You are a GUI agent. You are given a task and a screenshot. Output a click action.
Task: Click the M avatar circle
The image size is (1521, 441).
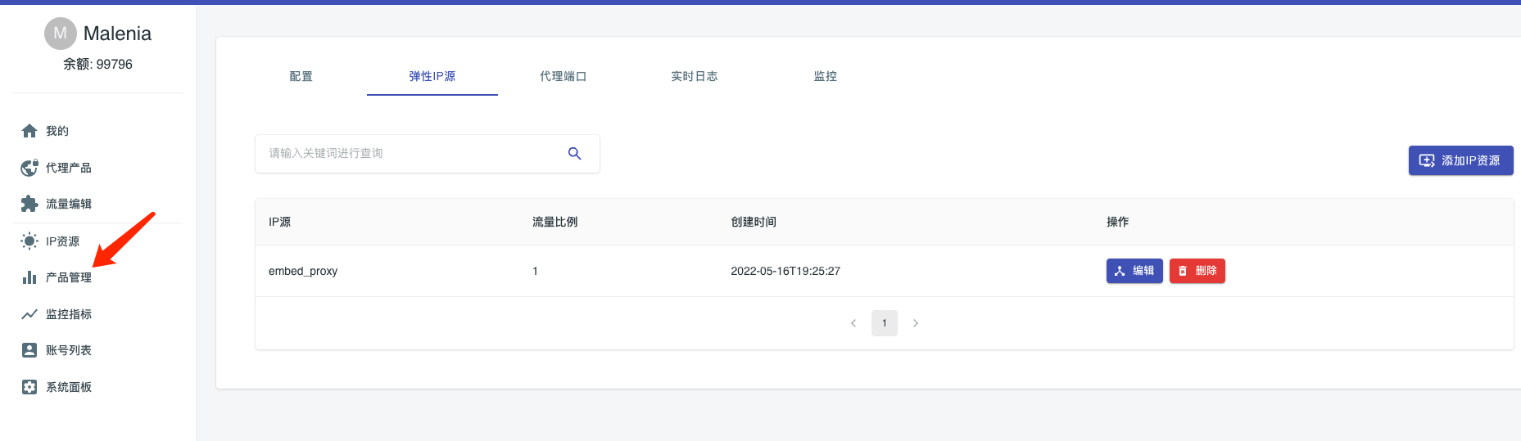(x=60, y=34)
